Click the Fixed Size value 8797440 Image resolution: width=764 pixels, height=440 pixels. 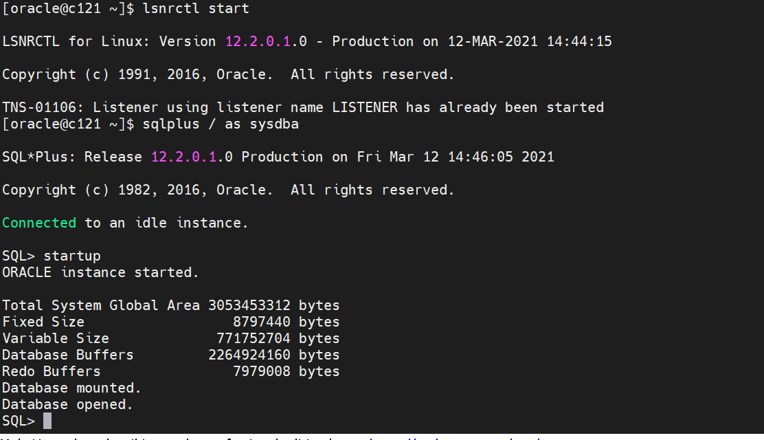(x=262, y=322)
